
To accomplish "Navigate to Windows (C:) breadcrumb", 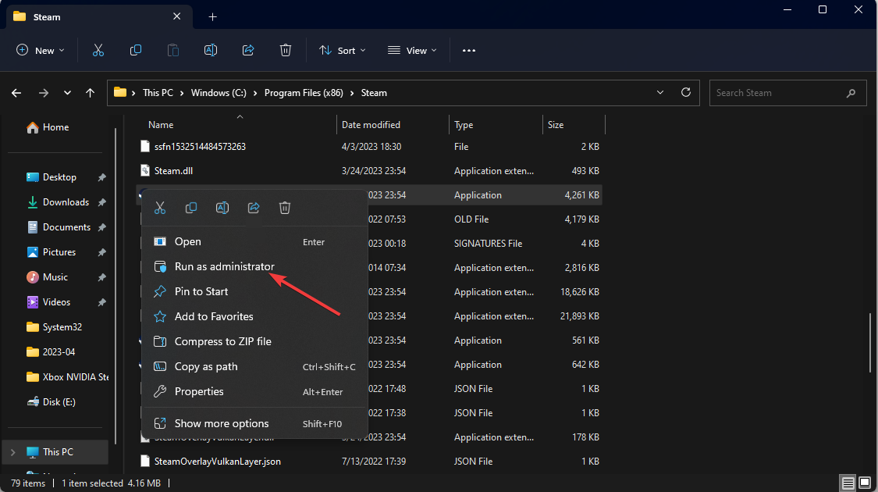I will [x=219, y=93].
